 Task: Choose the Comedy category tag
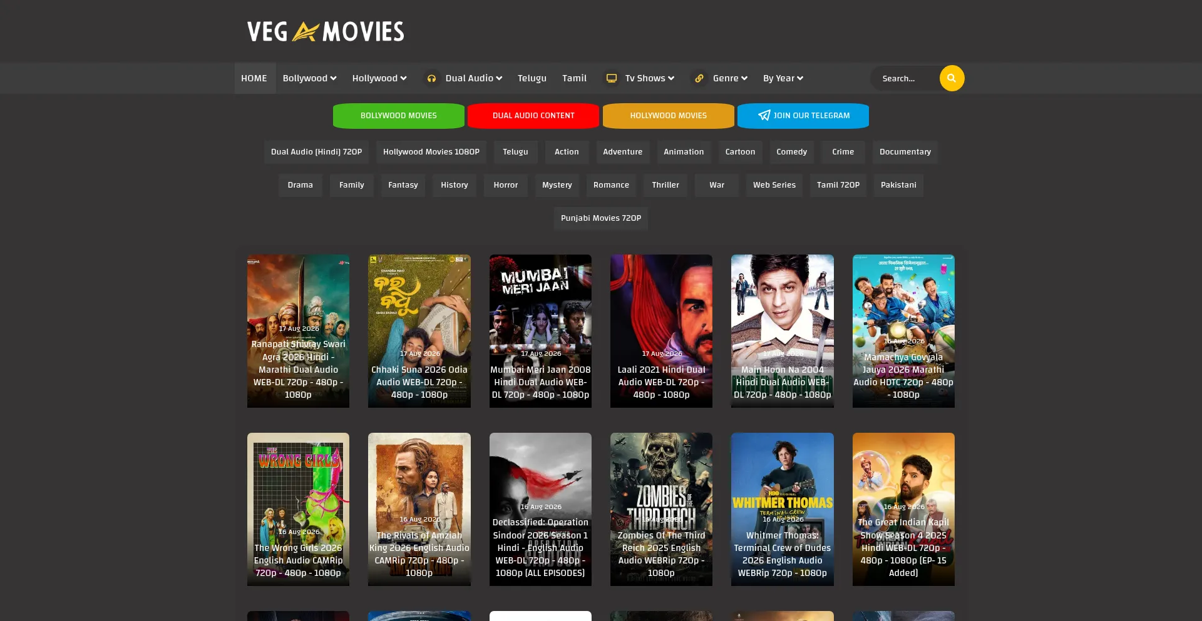tap(791, 152)
